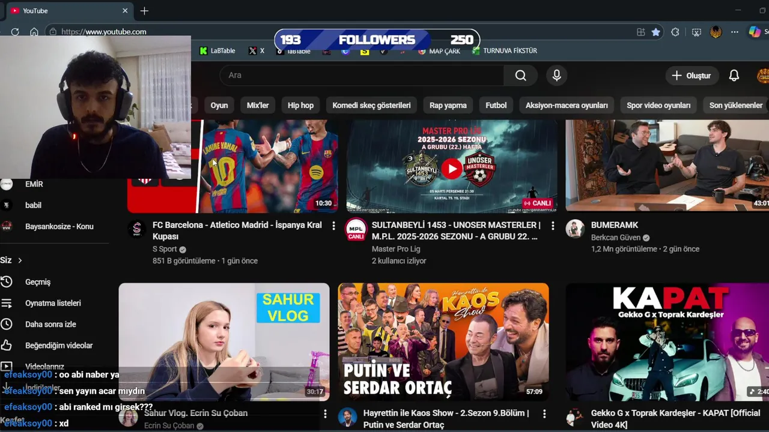
Task: Focus the Ara search field
Action: pyautogui.click(x=362, y=76)
